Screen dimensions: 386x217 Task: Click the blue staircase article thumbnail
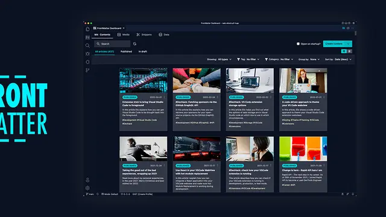144,80
